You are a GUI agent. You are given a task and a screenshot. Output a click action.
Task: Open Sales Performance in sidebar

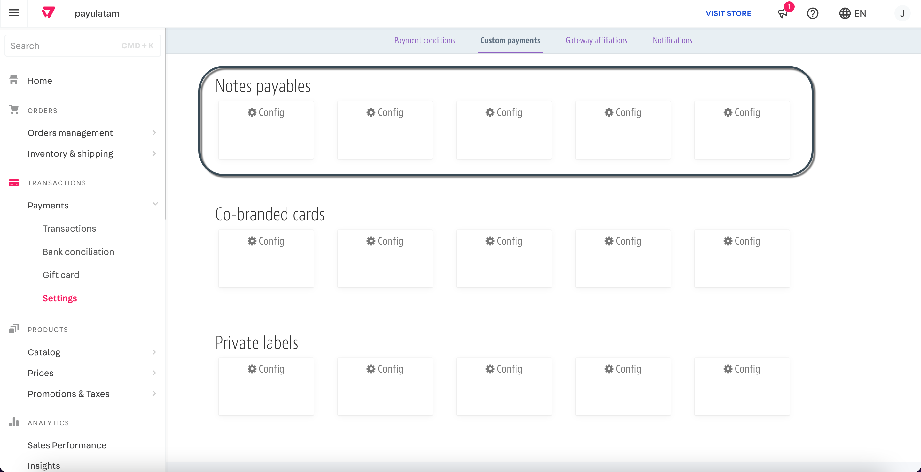point(67,445)
